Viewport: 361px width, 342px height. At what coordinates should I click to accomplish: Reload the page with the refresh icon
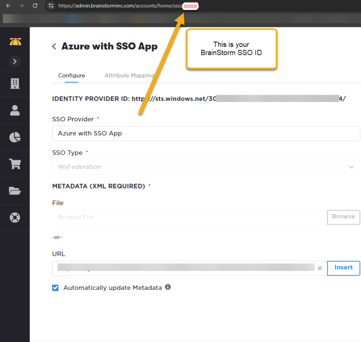(35, 6)
